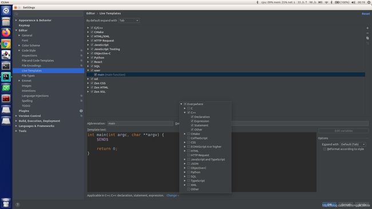This screenshot has width=372, height=209.
Task: Click the Reset link
Action: point(366,14)
